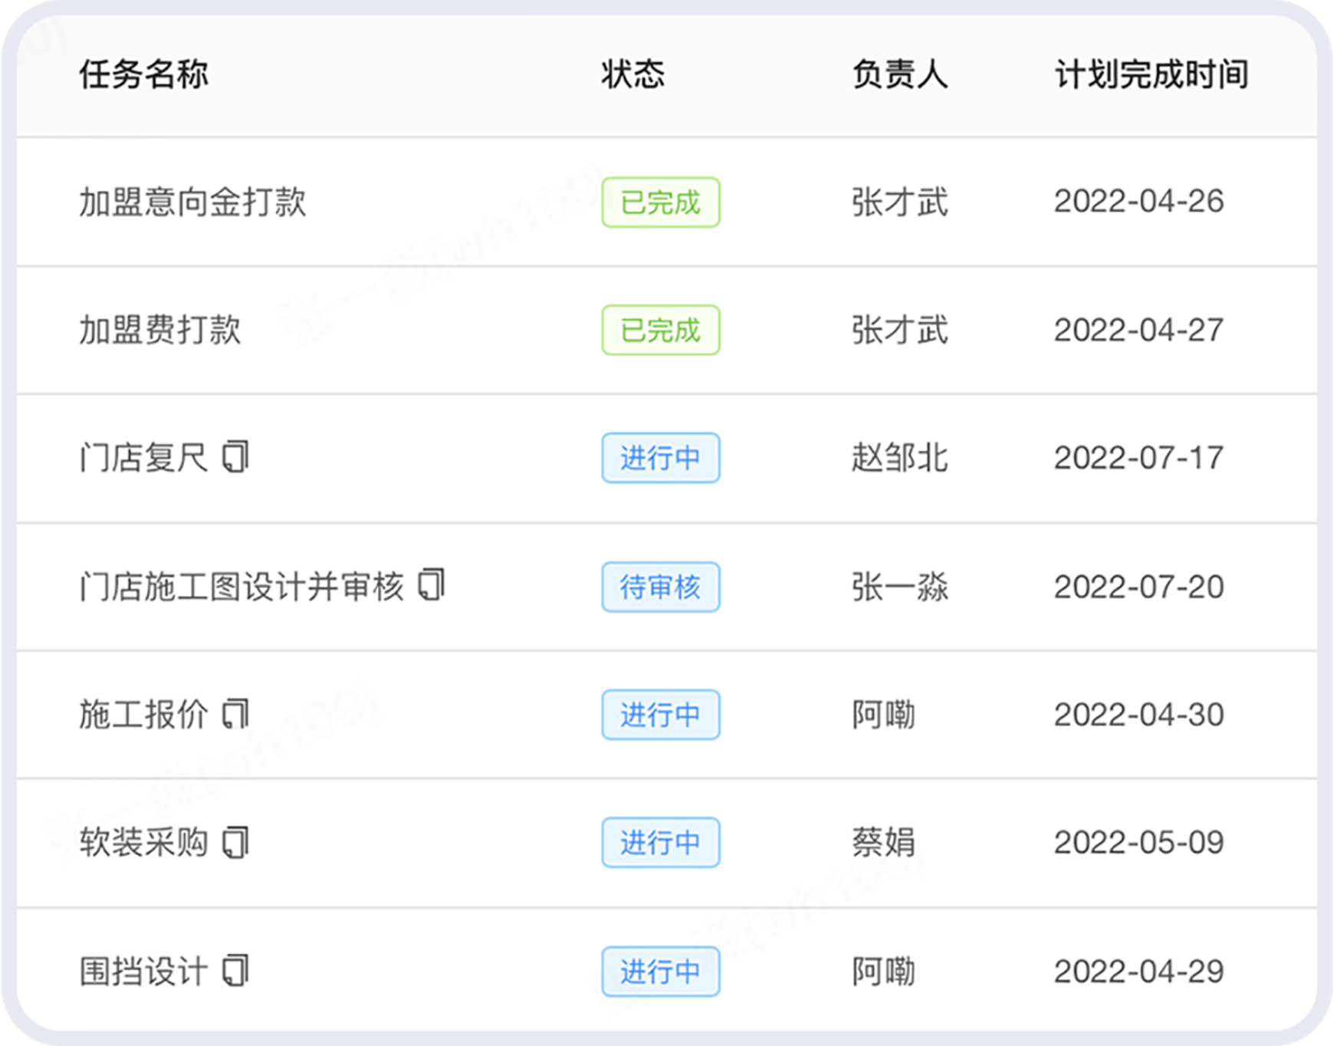This screenshot has height=1046, width=1334.
Task: Click the copy icon beside 软装采购
Action: click(235, 842)
